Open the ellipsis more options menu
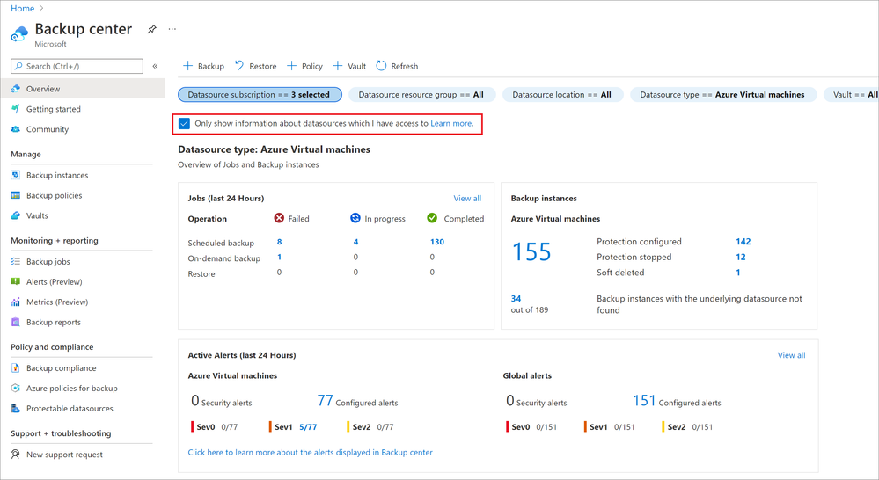The image size is (879, 480). [172, 29]
